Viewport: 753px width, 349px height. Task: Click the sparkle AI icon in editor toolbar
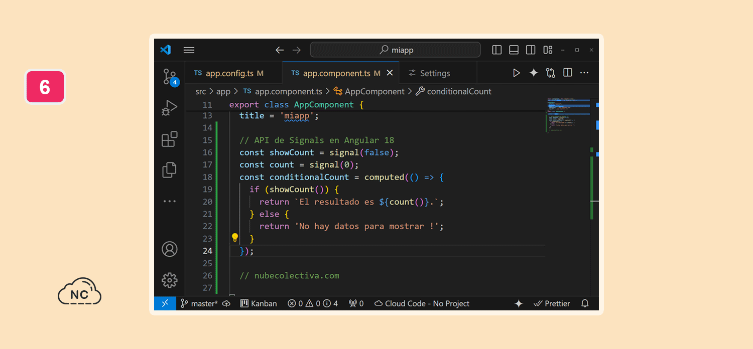click(x=534, y=73)
